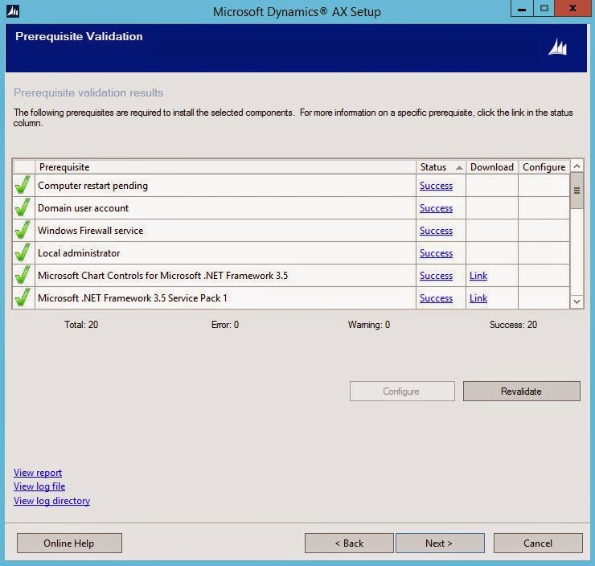Click the 'Warning: 0' summary text
Viewport: 595px width, 566px height.
(x=369, y=324)
